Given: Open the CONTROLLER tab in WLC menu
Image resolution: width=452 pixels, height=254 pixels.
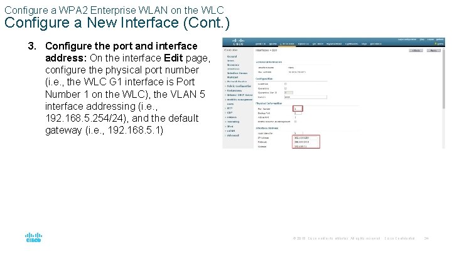Looking at the screenshot, I should point(287,44).
